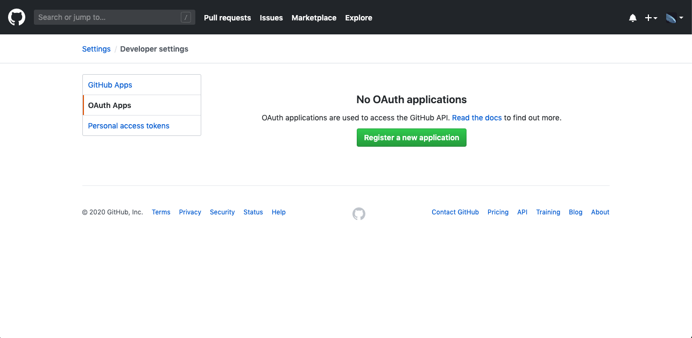Open the Help footer link

[279, 212]
